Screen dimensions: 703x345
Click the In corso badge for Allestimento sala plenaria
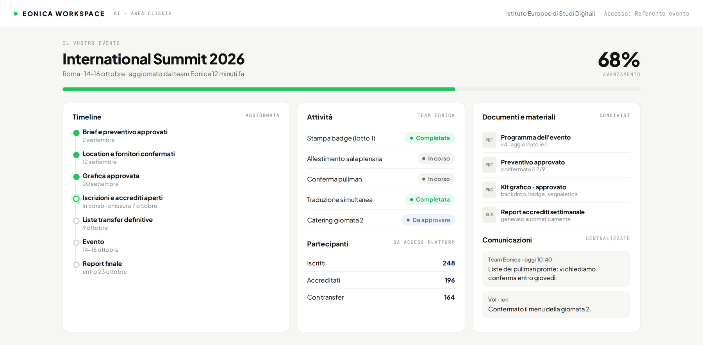pos(436,158)
